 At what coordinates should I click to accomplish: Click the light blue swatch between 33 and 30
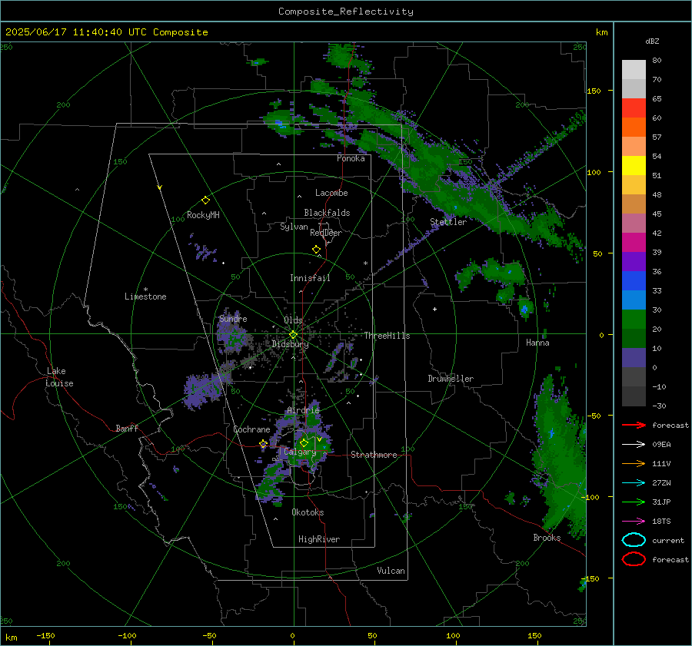pos(634,300)
